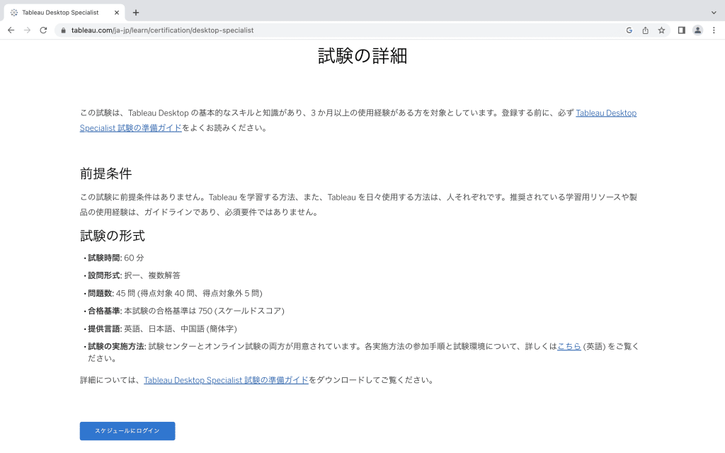Click the browser back arrow
This screenshot has width=725, height=453.
click(11, 30)
